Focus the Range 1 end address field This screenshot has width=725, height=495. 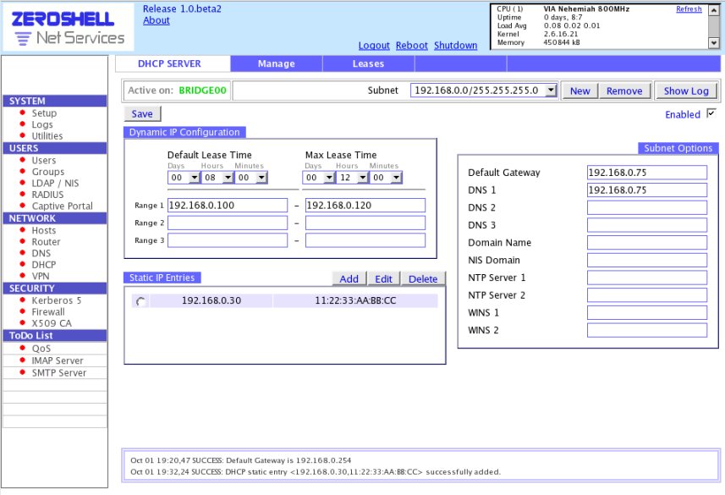pyautogui.click(x=365, y=206)
